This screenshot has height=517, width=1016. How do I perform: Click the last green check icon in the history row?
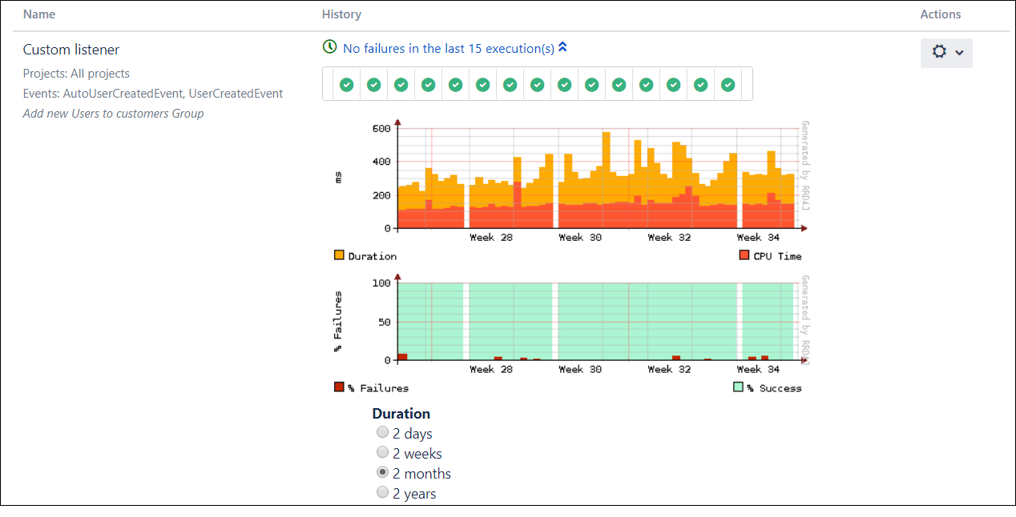(728, 84)
